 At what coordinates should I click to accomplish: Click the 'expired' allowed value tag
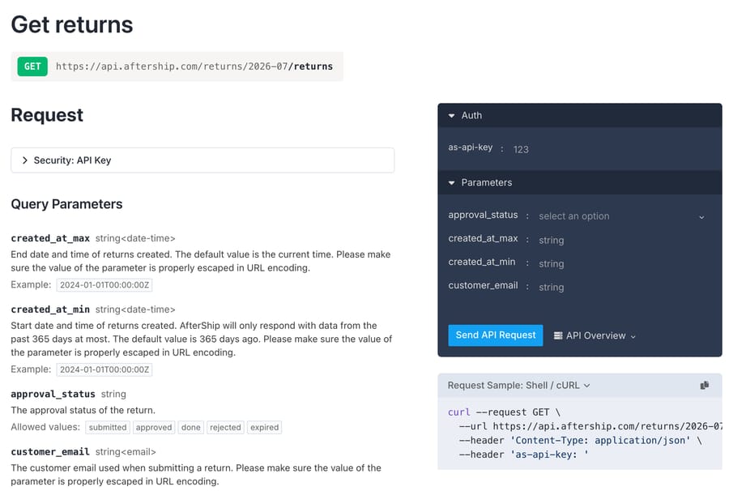point(264,427)
